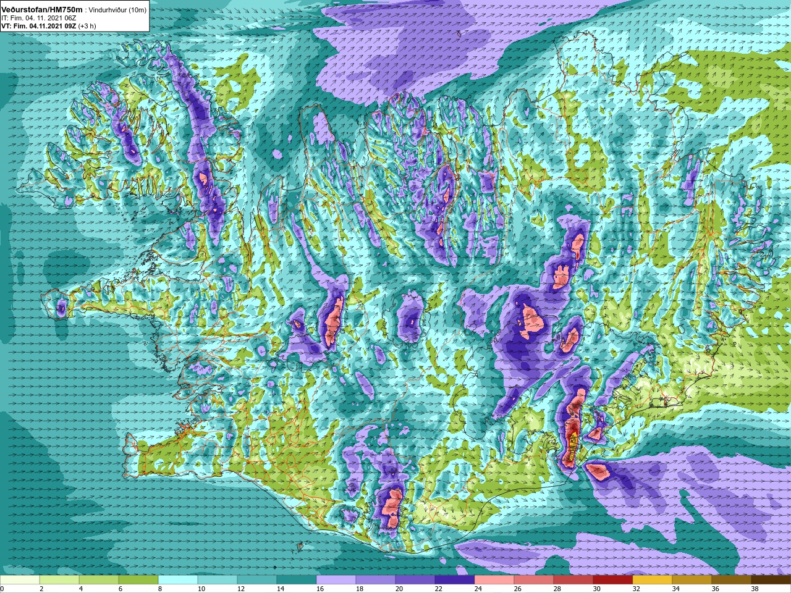Click the "(+3 h)" forecast offset text
Screen dimensions: 791x593
click(87, 27)
